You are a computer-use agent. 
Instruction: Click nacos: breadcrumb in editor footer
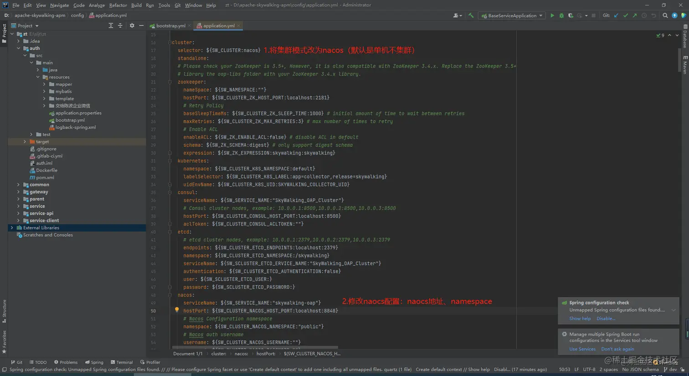(242, 354)
